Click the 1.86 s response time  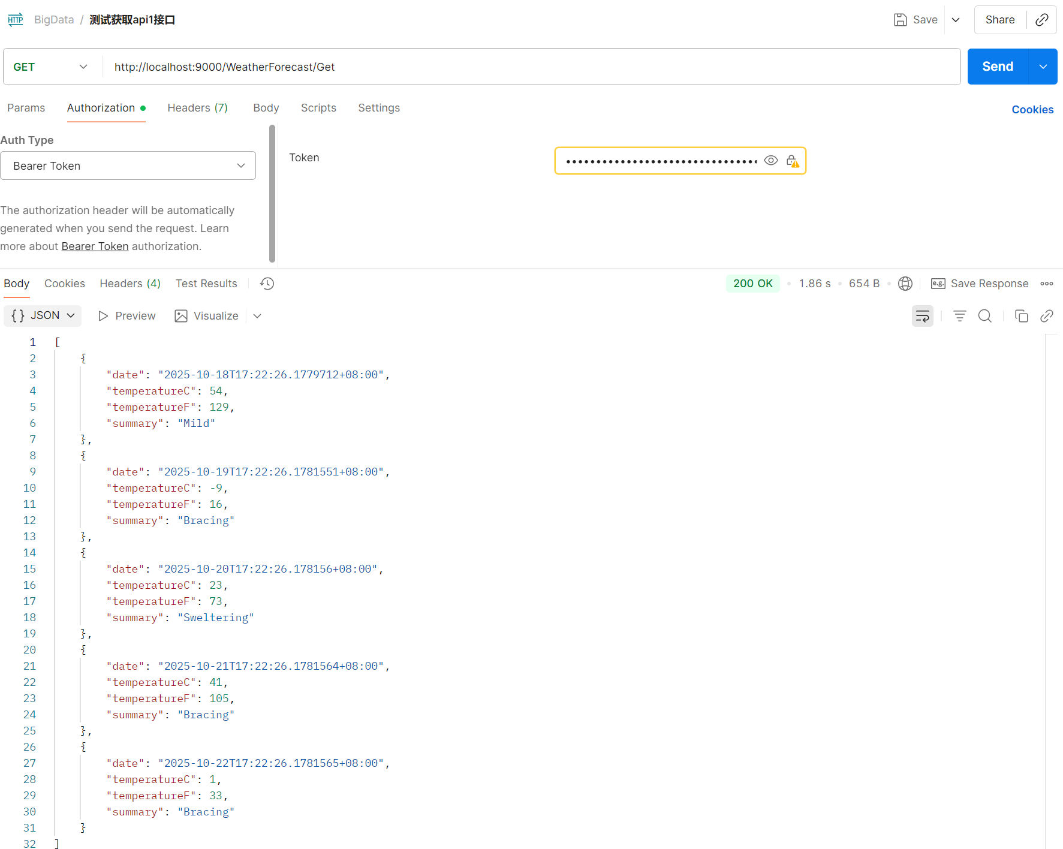[x=815, y=284]
